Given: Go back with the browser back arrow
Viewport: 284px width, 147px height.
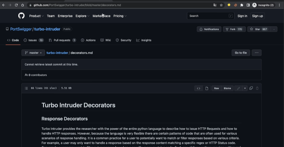Looking at the screenshot, I should (x=3, y=5).
